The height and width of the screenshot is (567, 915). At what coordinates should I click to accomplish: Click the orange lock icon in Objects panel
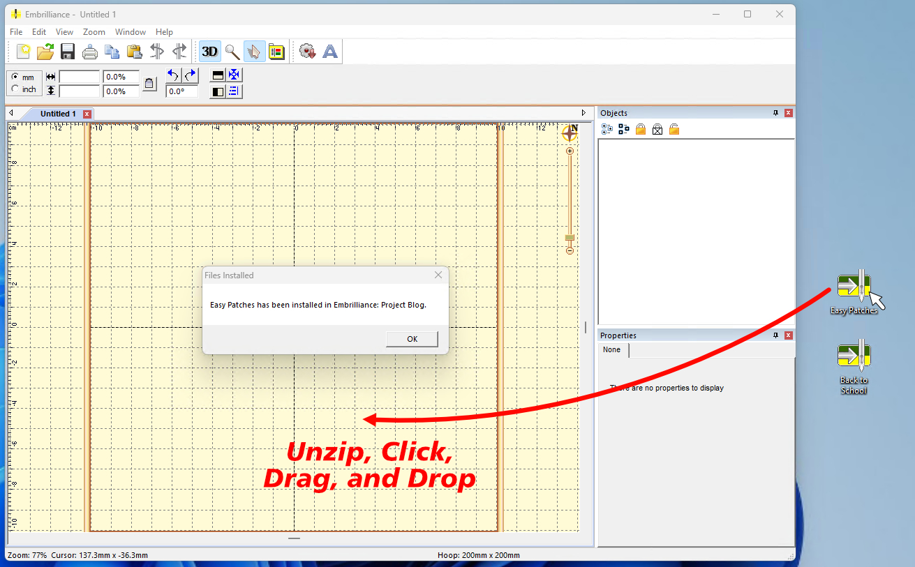click(641, 129)
